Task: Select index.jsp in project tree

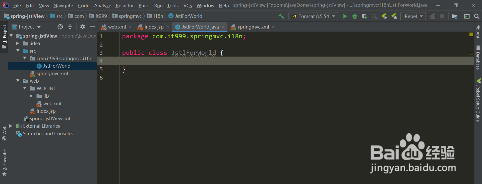Action: (43, 111)
